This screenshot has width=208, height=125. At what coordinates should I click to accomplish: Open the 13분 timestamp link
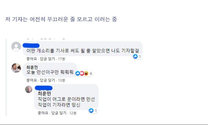(62, 80)
